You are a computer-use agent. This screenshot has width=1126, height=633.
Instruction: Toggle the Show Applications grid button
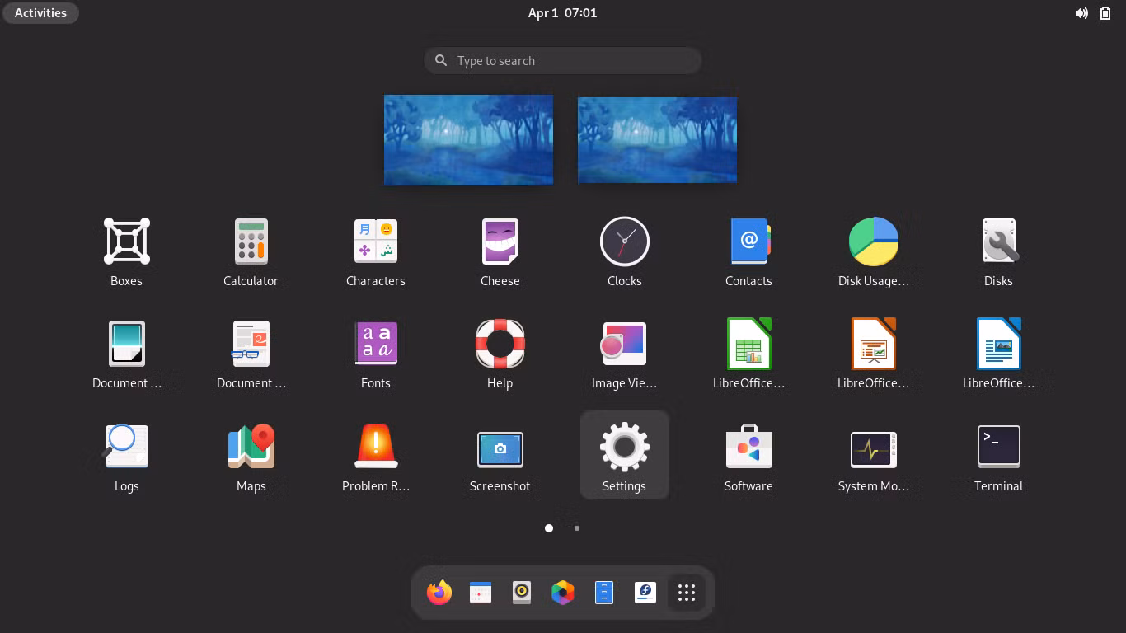point(687,592)
